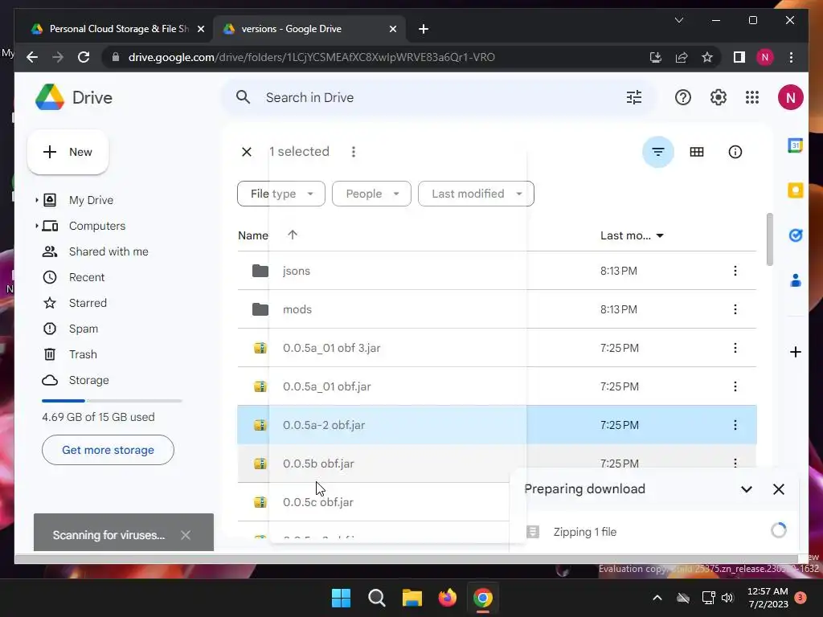Open more options for 0.0.5a_01 obf 3.jar
Image resolution: width=823 pixels, height=617 pixels.
pos(735,348)
